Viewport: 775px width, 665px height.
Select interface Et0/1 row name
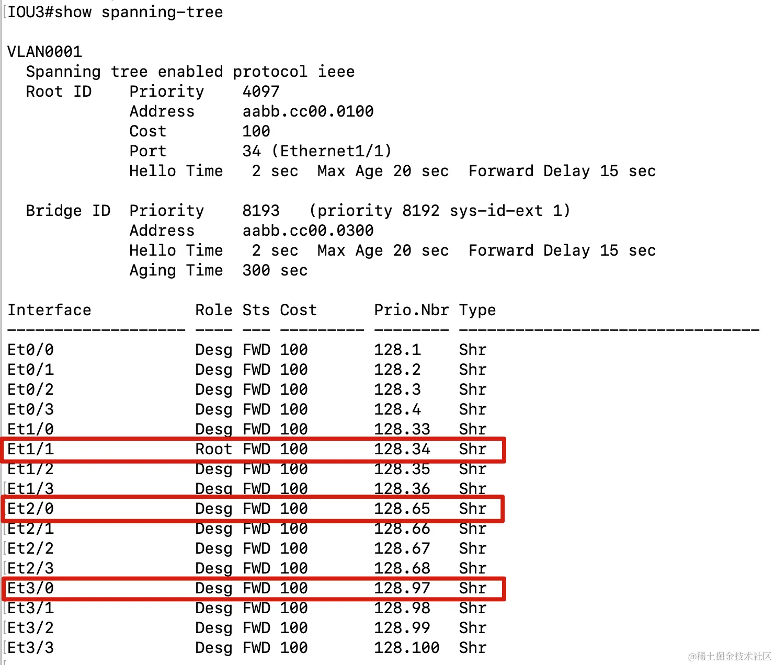[x=31, y=370]
